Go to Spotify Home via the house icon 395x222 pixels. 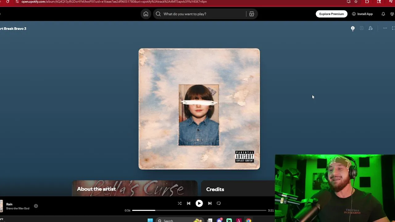coord(146,14)
